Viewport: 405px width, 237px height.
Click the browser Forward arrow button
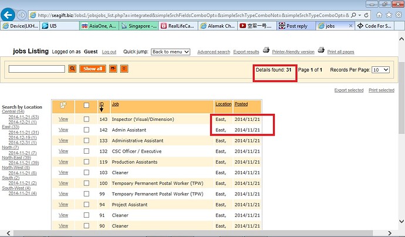click(22, 15)
